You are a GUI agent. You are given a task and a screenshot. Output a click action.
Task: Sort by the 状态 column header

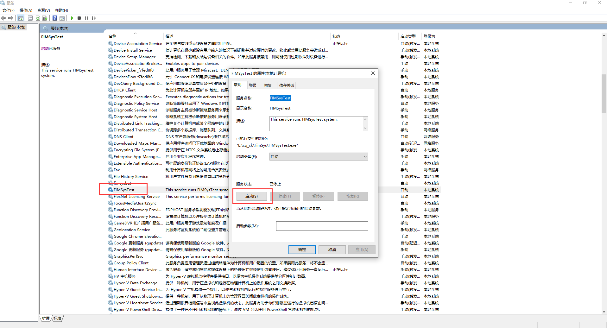[x=365, y=36]
